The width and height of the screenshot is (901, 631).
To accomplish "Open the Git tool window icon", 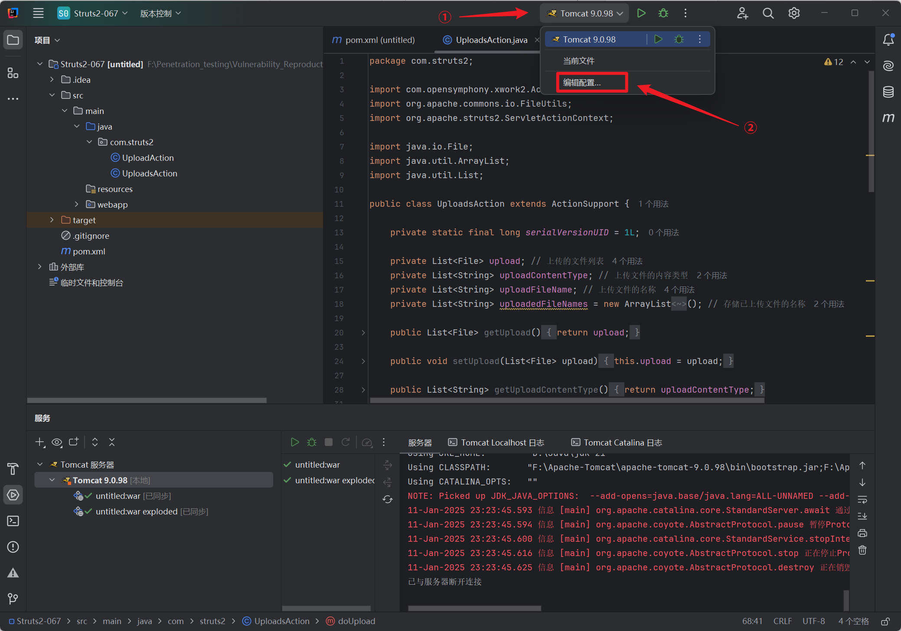I will (13, 599).
